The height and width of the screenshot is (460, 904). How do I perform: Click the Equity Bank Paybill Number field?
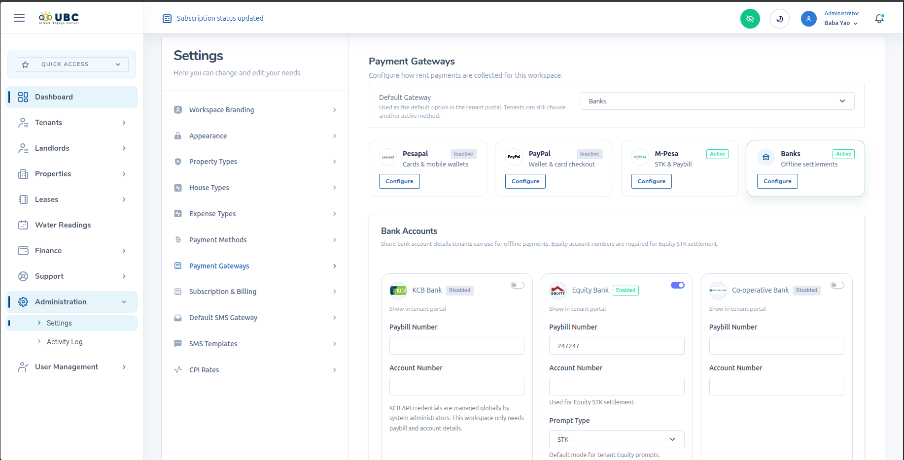tap(616, 345)
